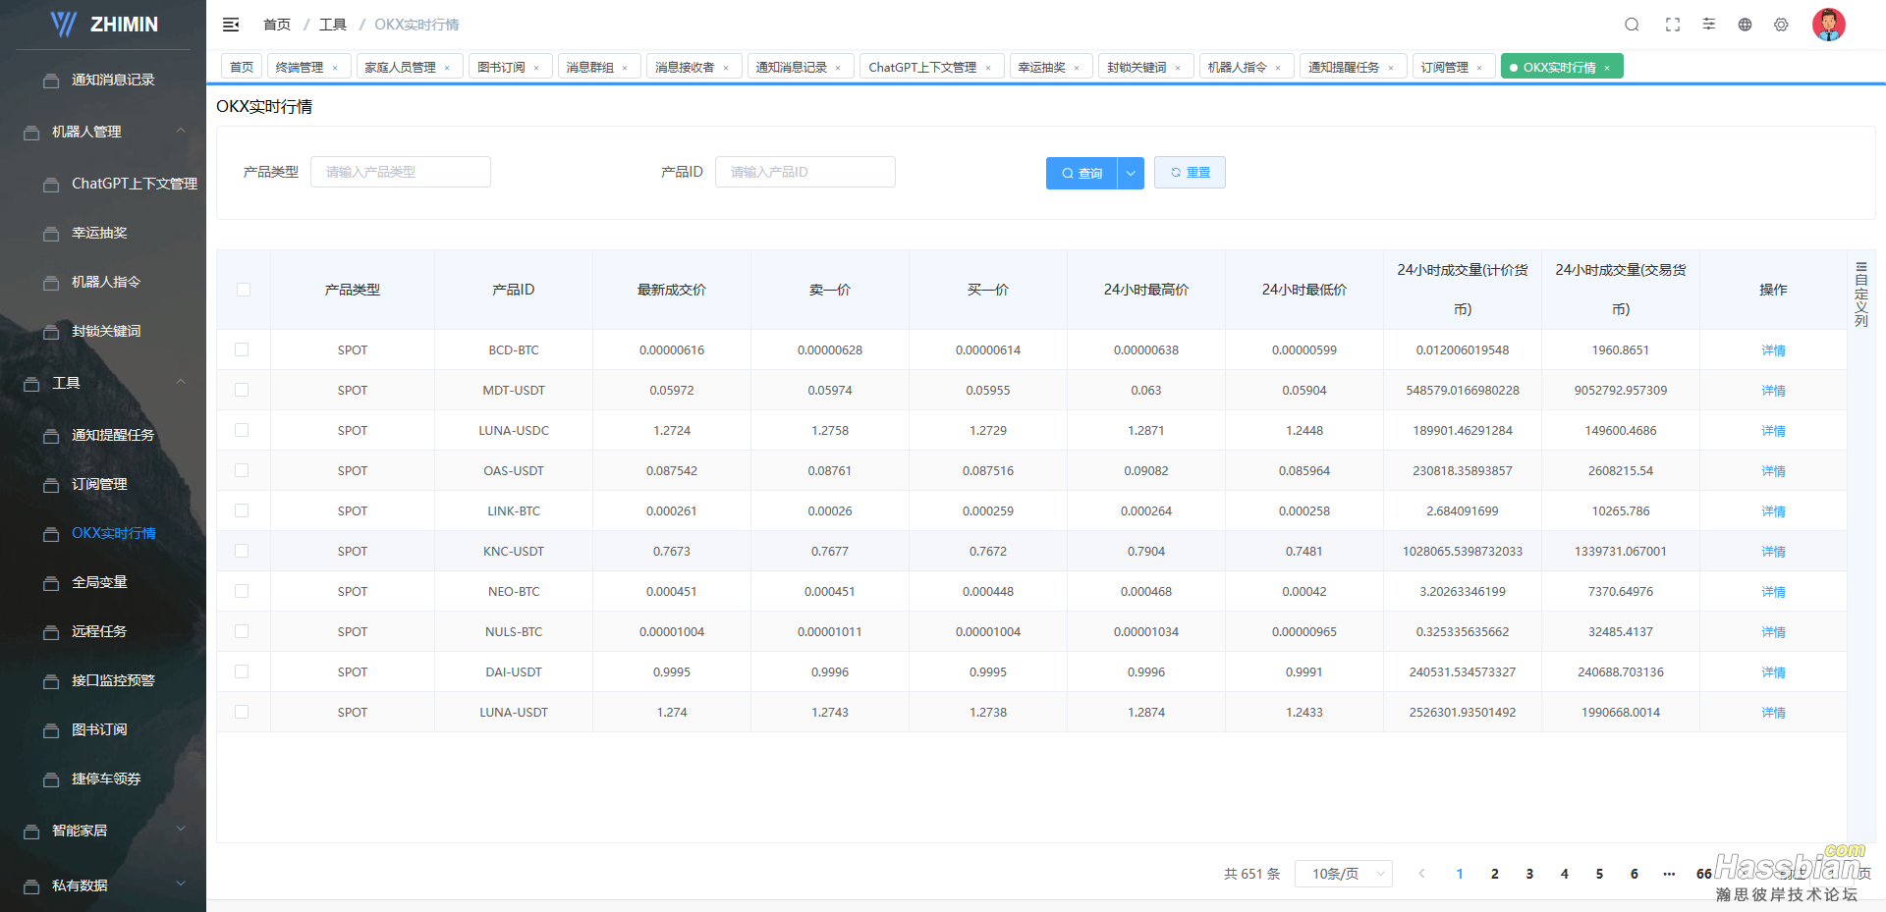Close the 消息群组 tab
The width and height of the screenshot is (1886, 912).
[625, 68]
